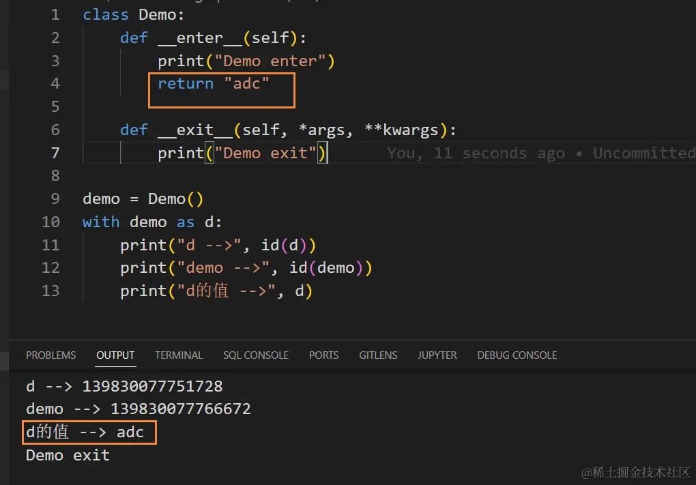The height and width of the screenshot is (485, 696).
Task: Click the print("demo -->", id(demo)) line
Action: coord(246,268)
